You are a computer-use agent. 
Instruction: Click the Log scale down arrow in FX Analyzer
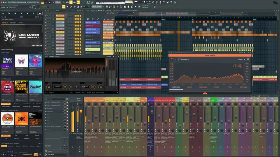pyautogui.click(x=247, y=82)
